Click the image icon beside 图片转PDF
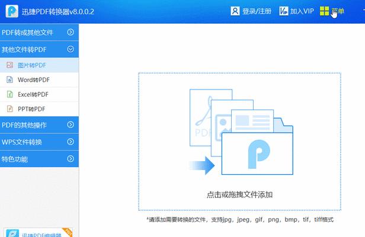This screenshot has width=365, height=237. click(9, 65)
